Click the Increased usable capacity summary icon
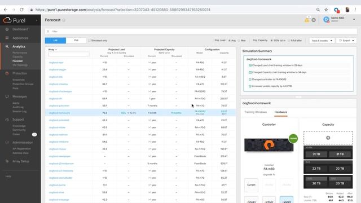361x203 pixels. coord(250,86)
